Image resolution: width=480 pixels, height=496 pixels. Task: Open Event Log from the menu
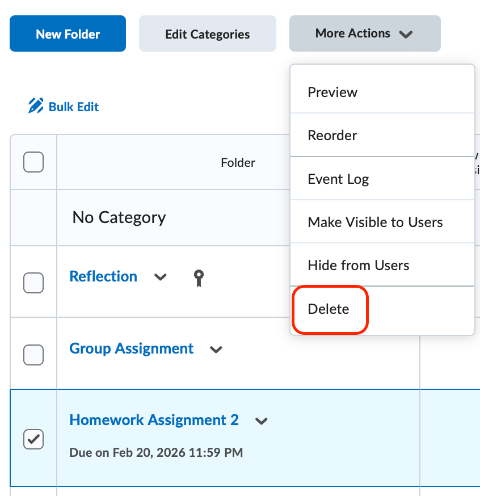(338, 179)
